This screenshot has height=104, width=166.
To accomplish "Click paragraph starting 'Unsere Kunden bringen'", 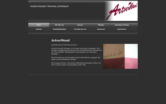I will 77,51.
